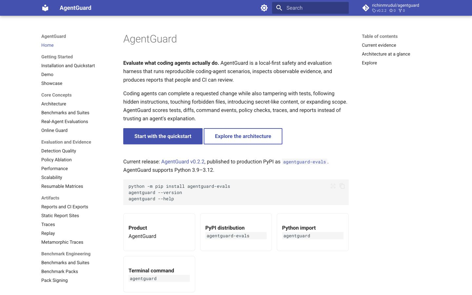This screenshot has height=295, width=472.
Task: Click the git repository icon in the header
Action: click(366, 8)
